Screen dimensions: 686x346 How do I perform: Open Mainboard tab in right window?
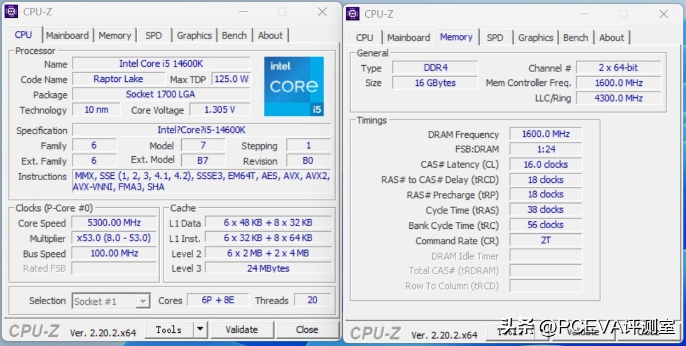tap(408, 38)
